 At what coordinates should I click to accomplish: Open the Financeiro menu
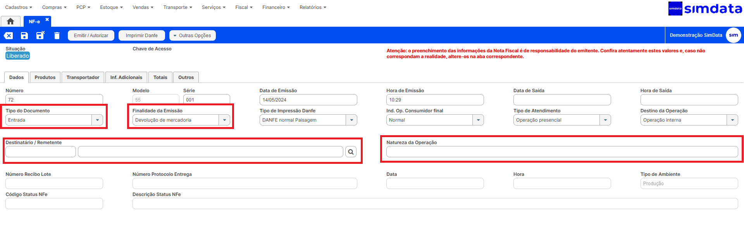pyautogui.click(x=276, y=7)
